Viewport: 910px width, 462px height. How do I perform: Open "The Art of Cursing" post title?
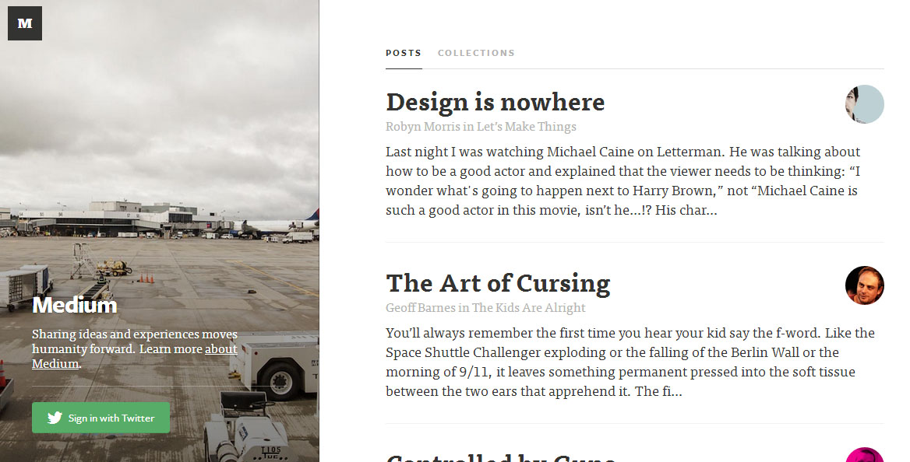[498, 283]
